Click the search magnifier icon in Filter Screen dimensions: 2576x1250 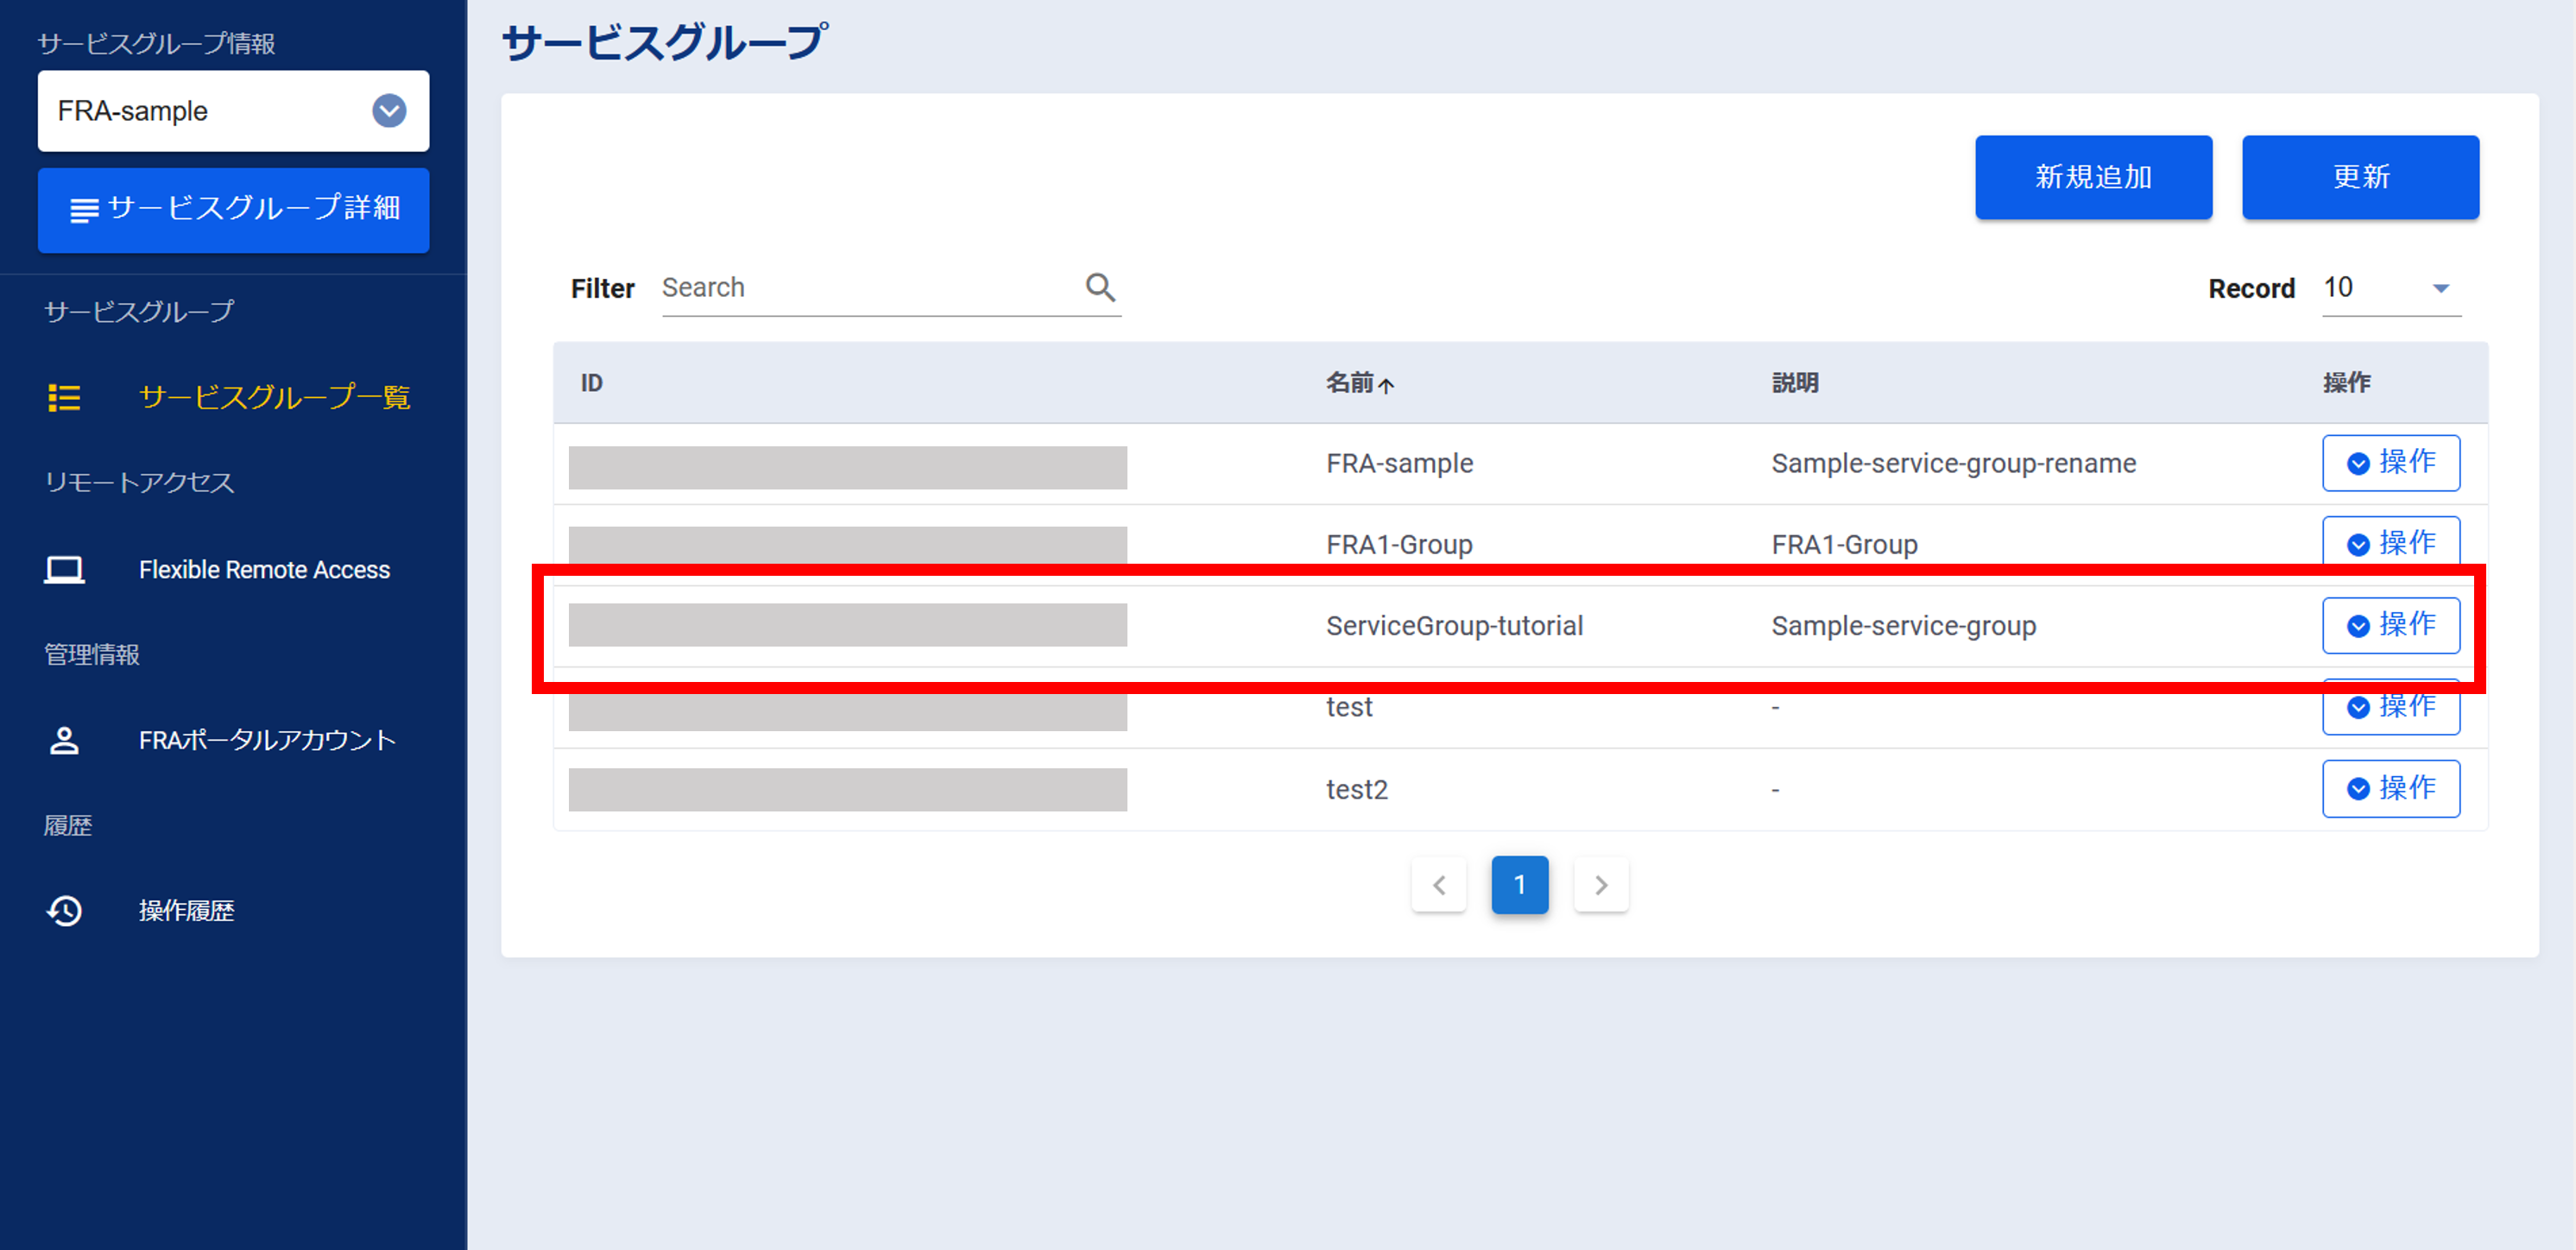click(x=1100, y=287)
